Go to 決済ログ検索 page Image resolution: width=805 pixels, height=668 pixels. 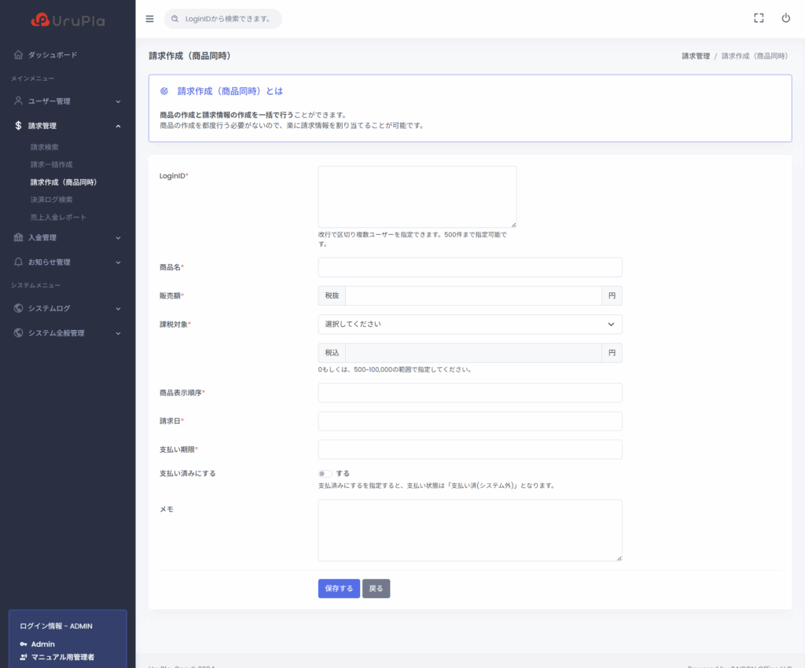(x=51, y=200)
